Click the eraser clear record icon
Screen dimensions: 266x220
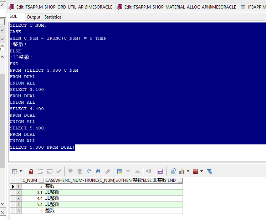pos(108,171)
